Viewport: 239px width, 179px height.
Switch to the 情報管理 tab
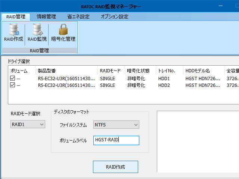click(46, 16)
